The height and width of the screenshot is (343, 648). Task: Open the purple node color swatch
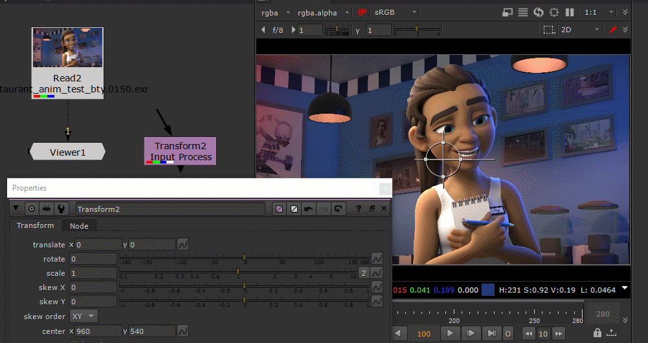(x=280, y=209)
